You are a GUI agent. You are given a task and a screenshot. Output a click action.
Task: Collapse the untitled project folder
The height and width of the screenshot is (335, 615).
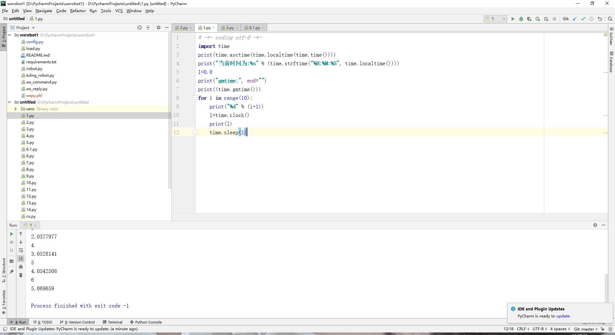pos(10,102)
